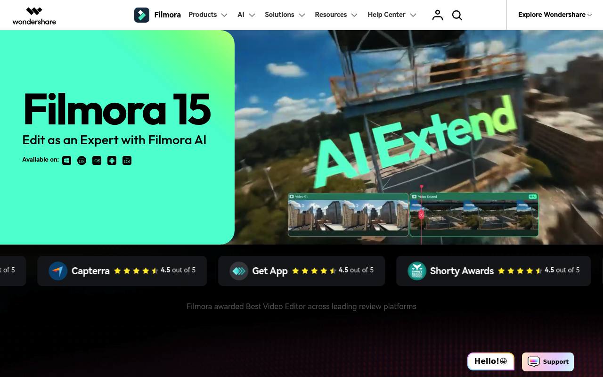Click the Video 01 clip thumbnail
Image resolution: width=603 pixels, height=377 pixels.
click(348, 214)
